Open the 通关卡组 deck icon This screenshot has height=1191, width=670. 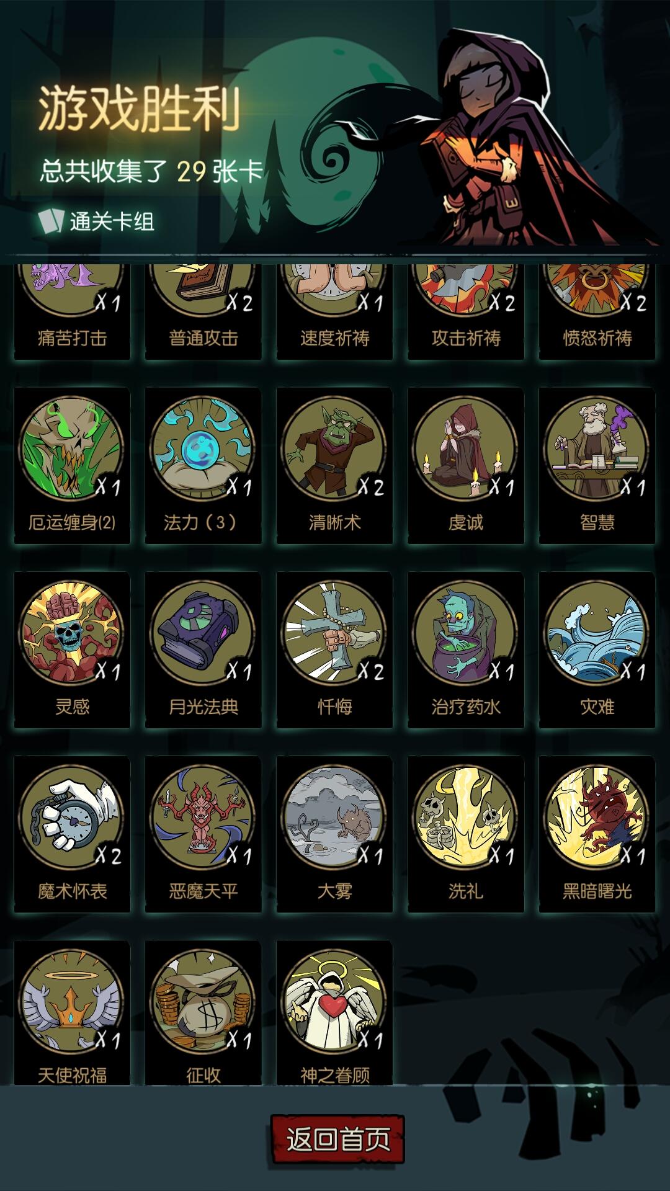tap(51, 221)
